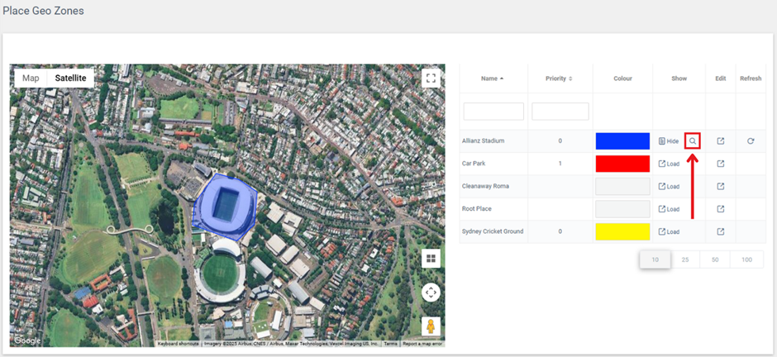Open the Cleanaway Roma edit icon
This screenshot has width=777, height=357.
(721, 186)
